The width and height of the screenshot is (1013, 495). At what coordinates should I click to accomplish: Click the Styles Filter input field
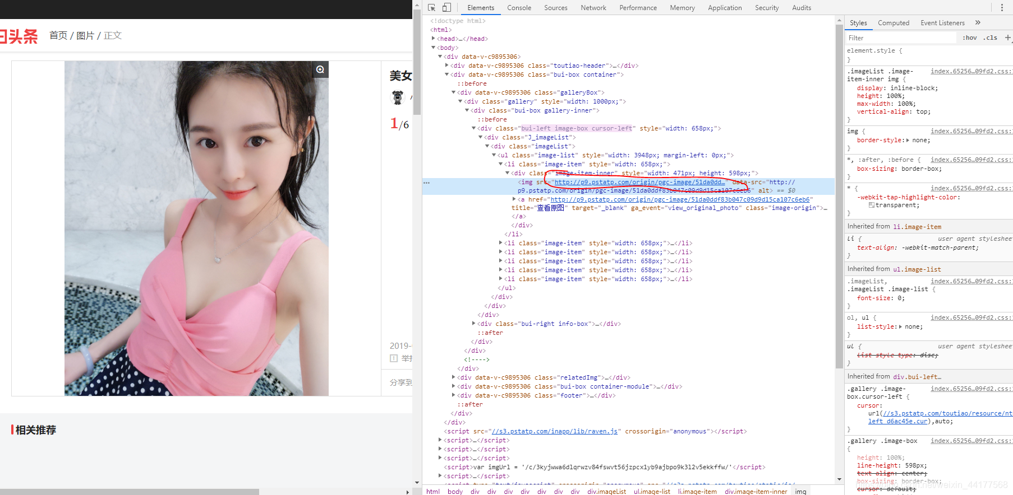901,38
